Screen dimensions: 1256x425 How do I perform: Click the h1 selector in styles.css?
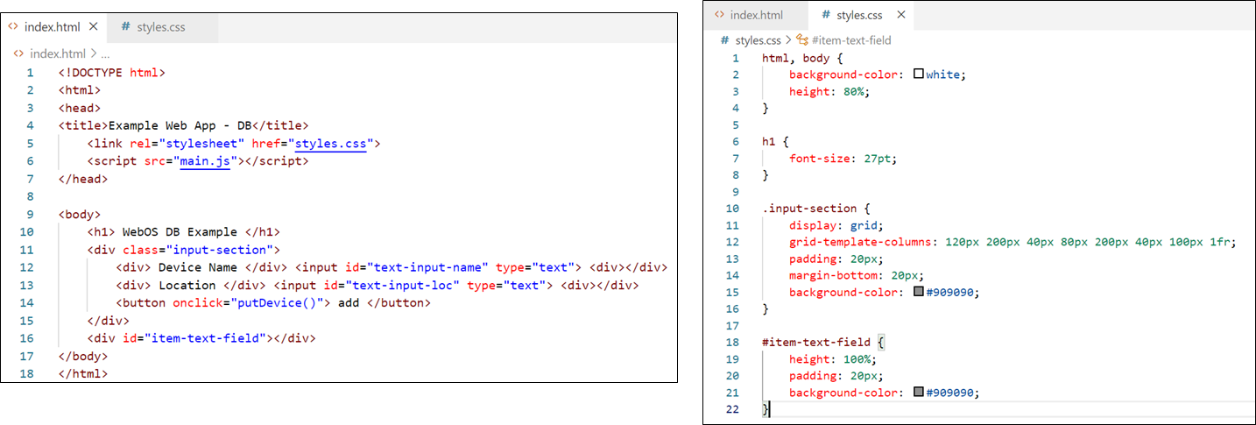pyautogui.click(x=769, y=142)
